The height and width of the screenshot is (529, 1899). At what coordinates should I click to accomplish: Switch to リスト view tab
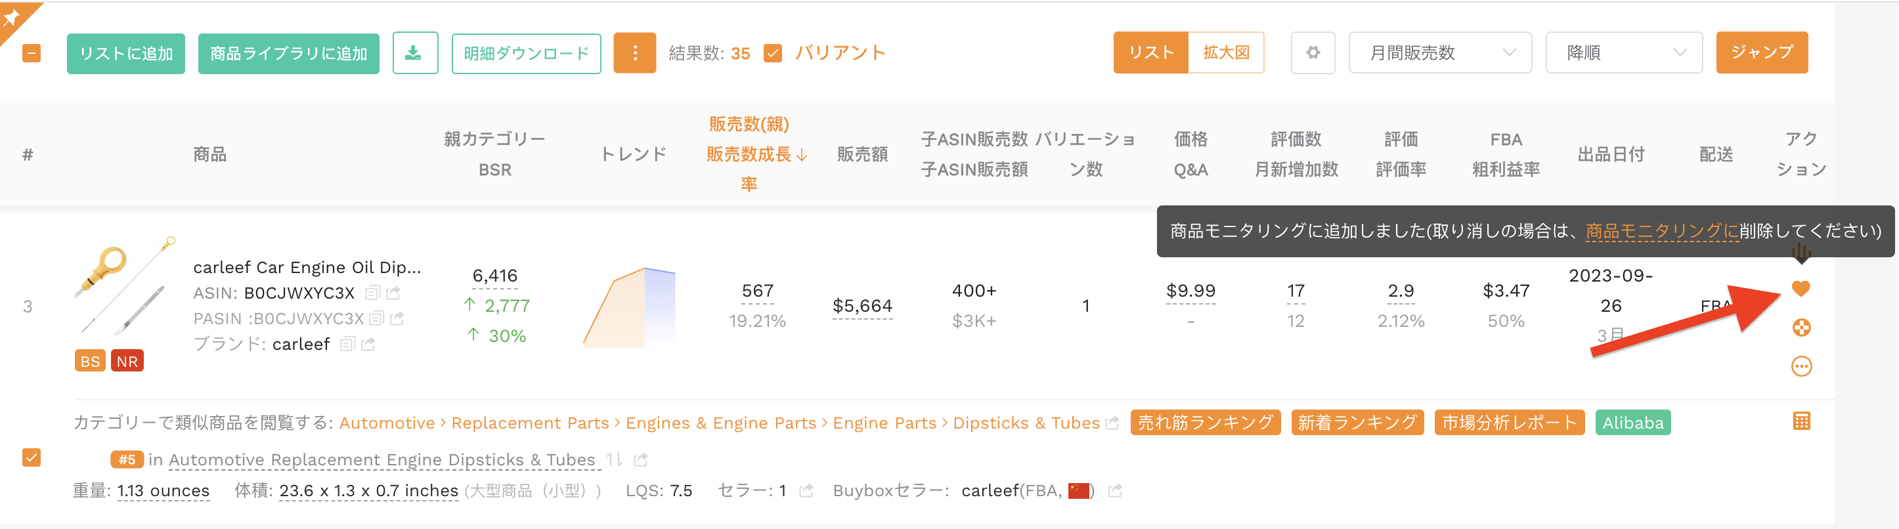pyautogui.click(x=1150, y=53)
